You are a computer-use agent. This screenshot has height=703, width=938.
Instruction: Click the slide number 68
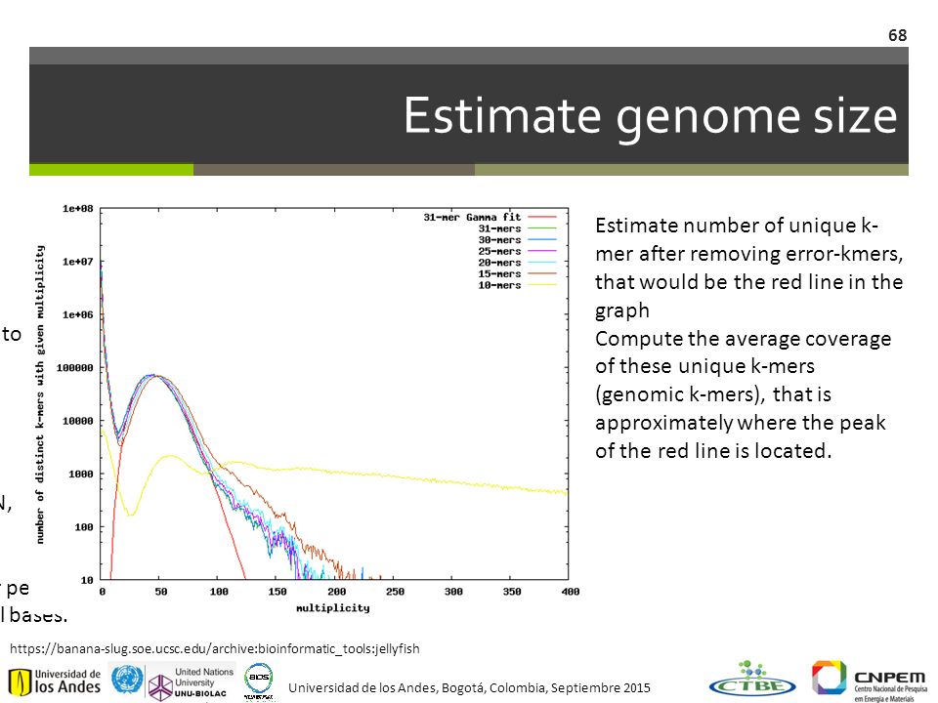coord(897,36)
